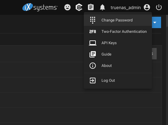Open the API Keys entry
168x125 pixels.
pyautogui.click(x=118, y=43)
